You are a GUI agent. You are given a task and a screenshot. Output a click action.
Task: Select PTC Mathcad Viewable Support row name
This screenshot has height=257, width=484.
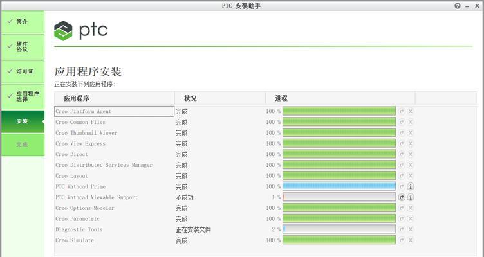(x=97, y=197)
